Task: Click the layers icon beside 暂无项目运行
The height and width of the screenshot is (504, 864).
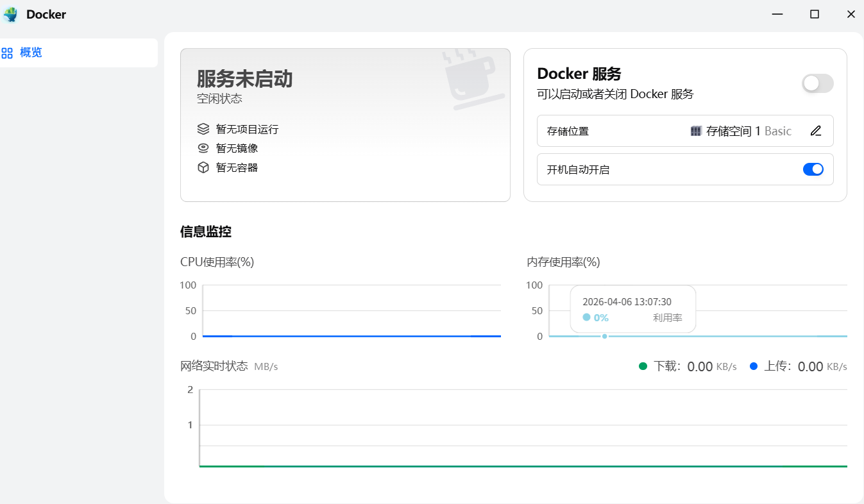Action: click(203, 129)
